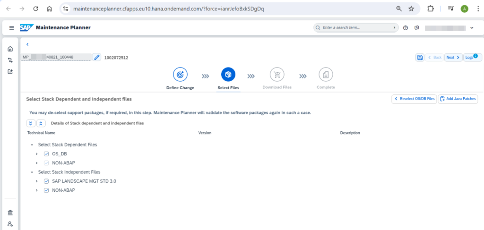Open media control icon in browser toolbar
This screenshot has width=484, height=230.
pyautogui.click(x=450, y=9)
